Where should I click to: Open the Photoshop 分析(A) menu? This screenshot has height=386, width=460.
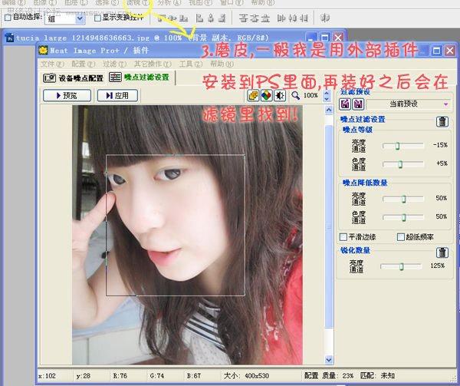click(169, 2)
